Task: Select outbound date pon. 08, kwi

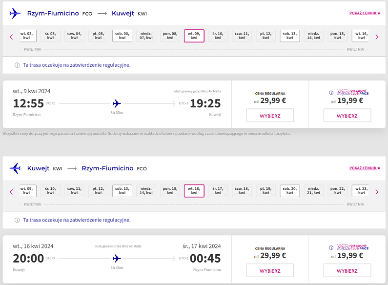Action: coord(170,36)
